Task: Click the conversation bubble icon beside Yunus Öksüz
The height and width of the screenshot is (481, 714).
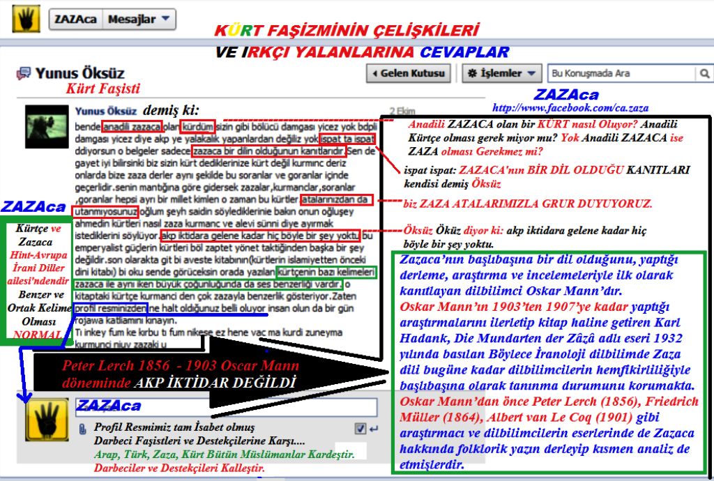Action: click(23, 72)
